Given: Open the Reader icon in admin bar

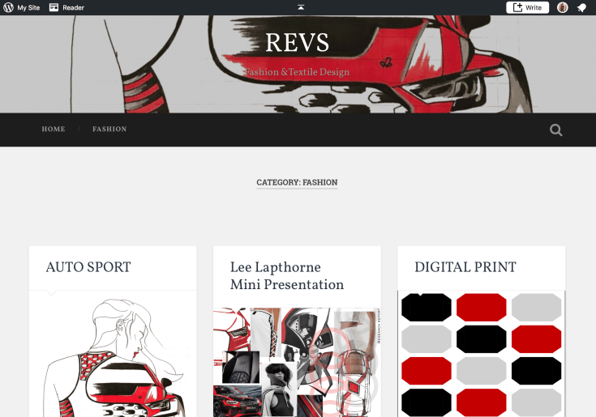Looking at the screenshot, I should point(54,7).
